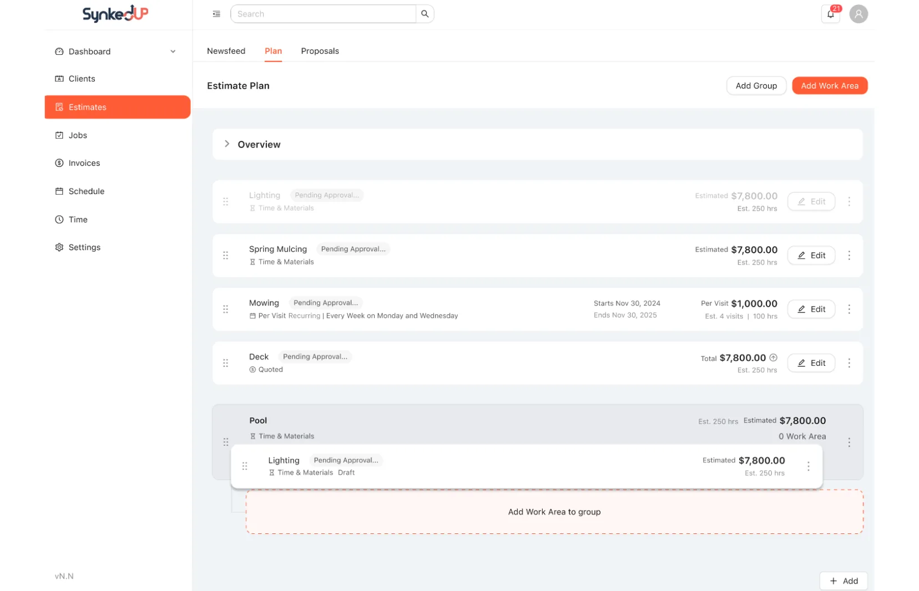919x591 pixels.
Task: Edit the Deck work area
Action: pyautogui.click(x=811, y=363)
